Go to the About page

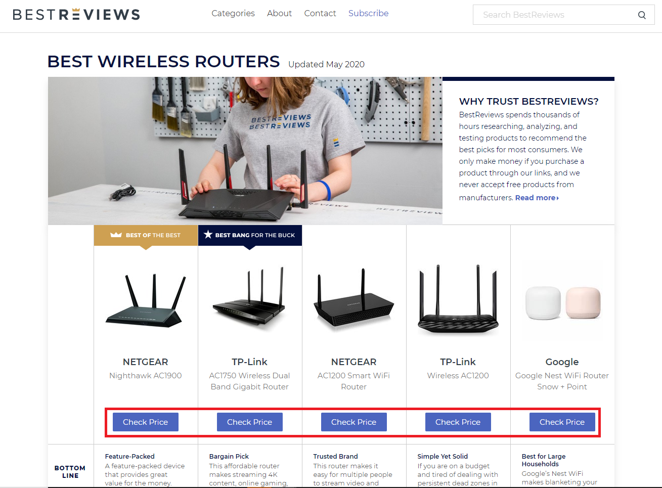point(279,13)
